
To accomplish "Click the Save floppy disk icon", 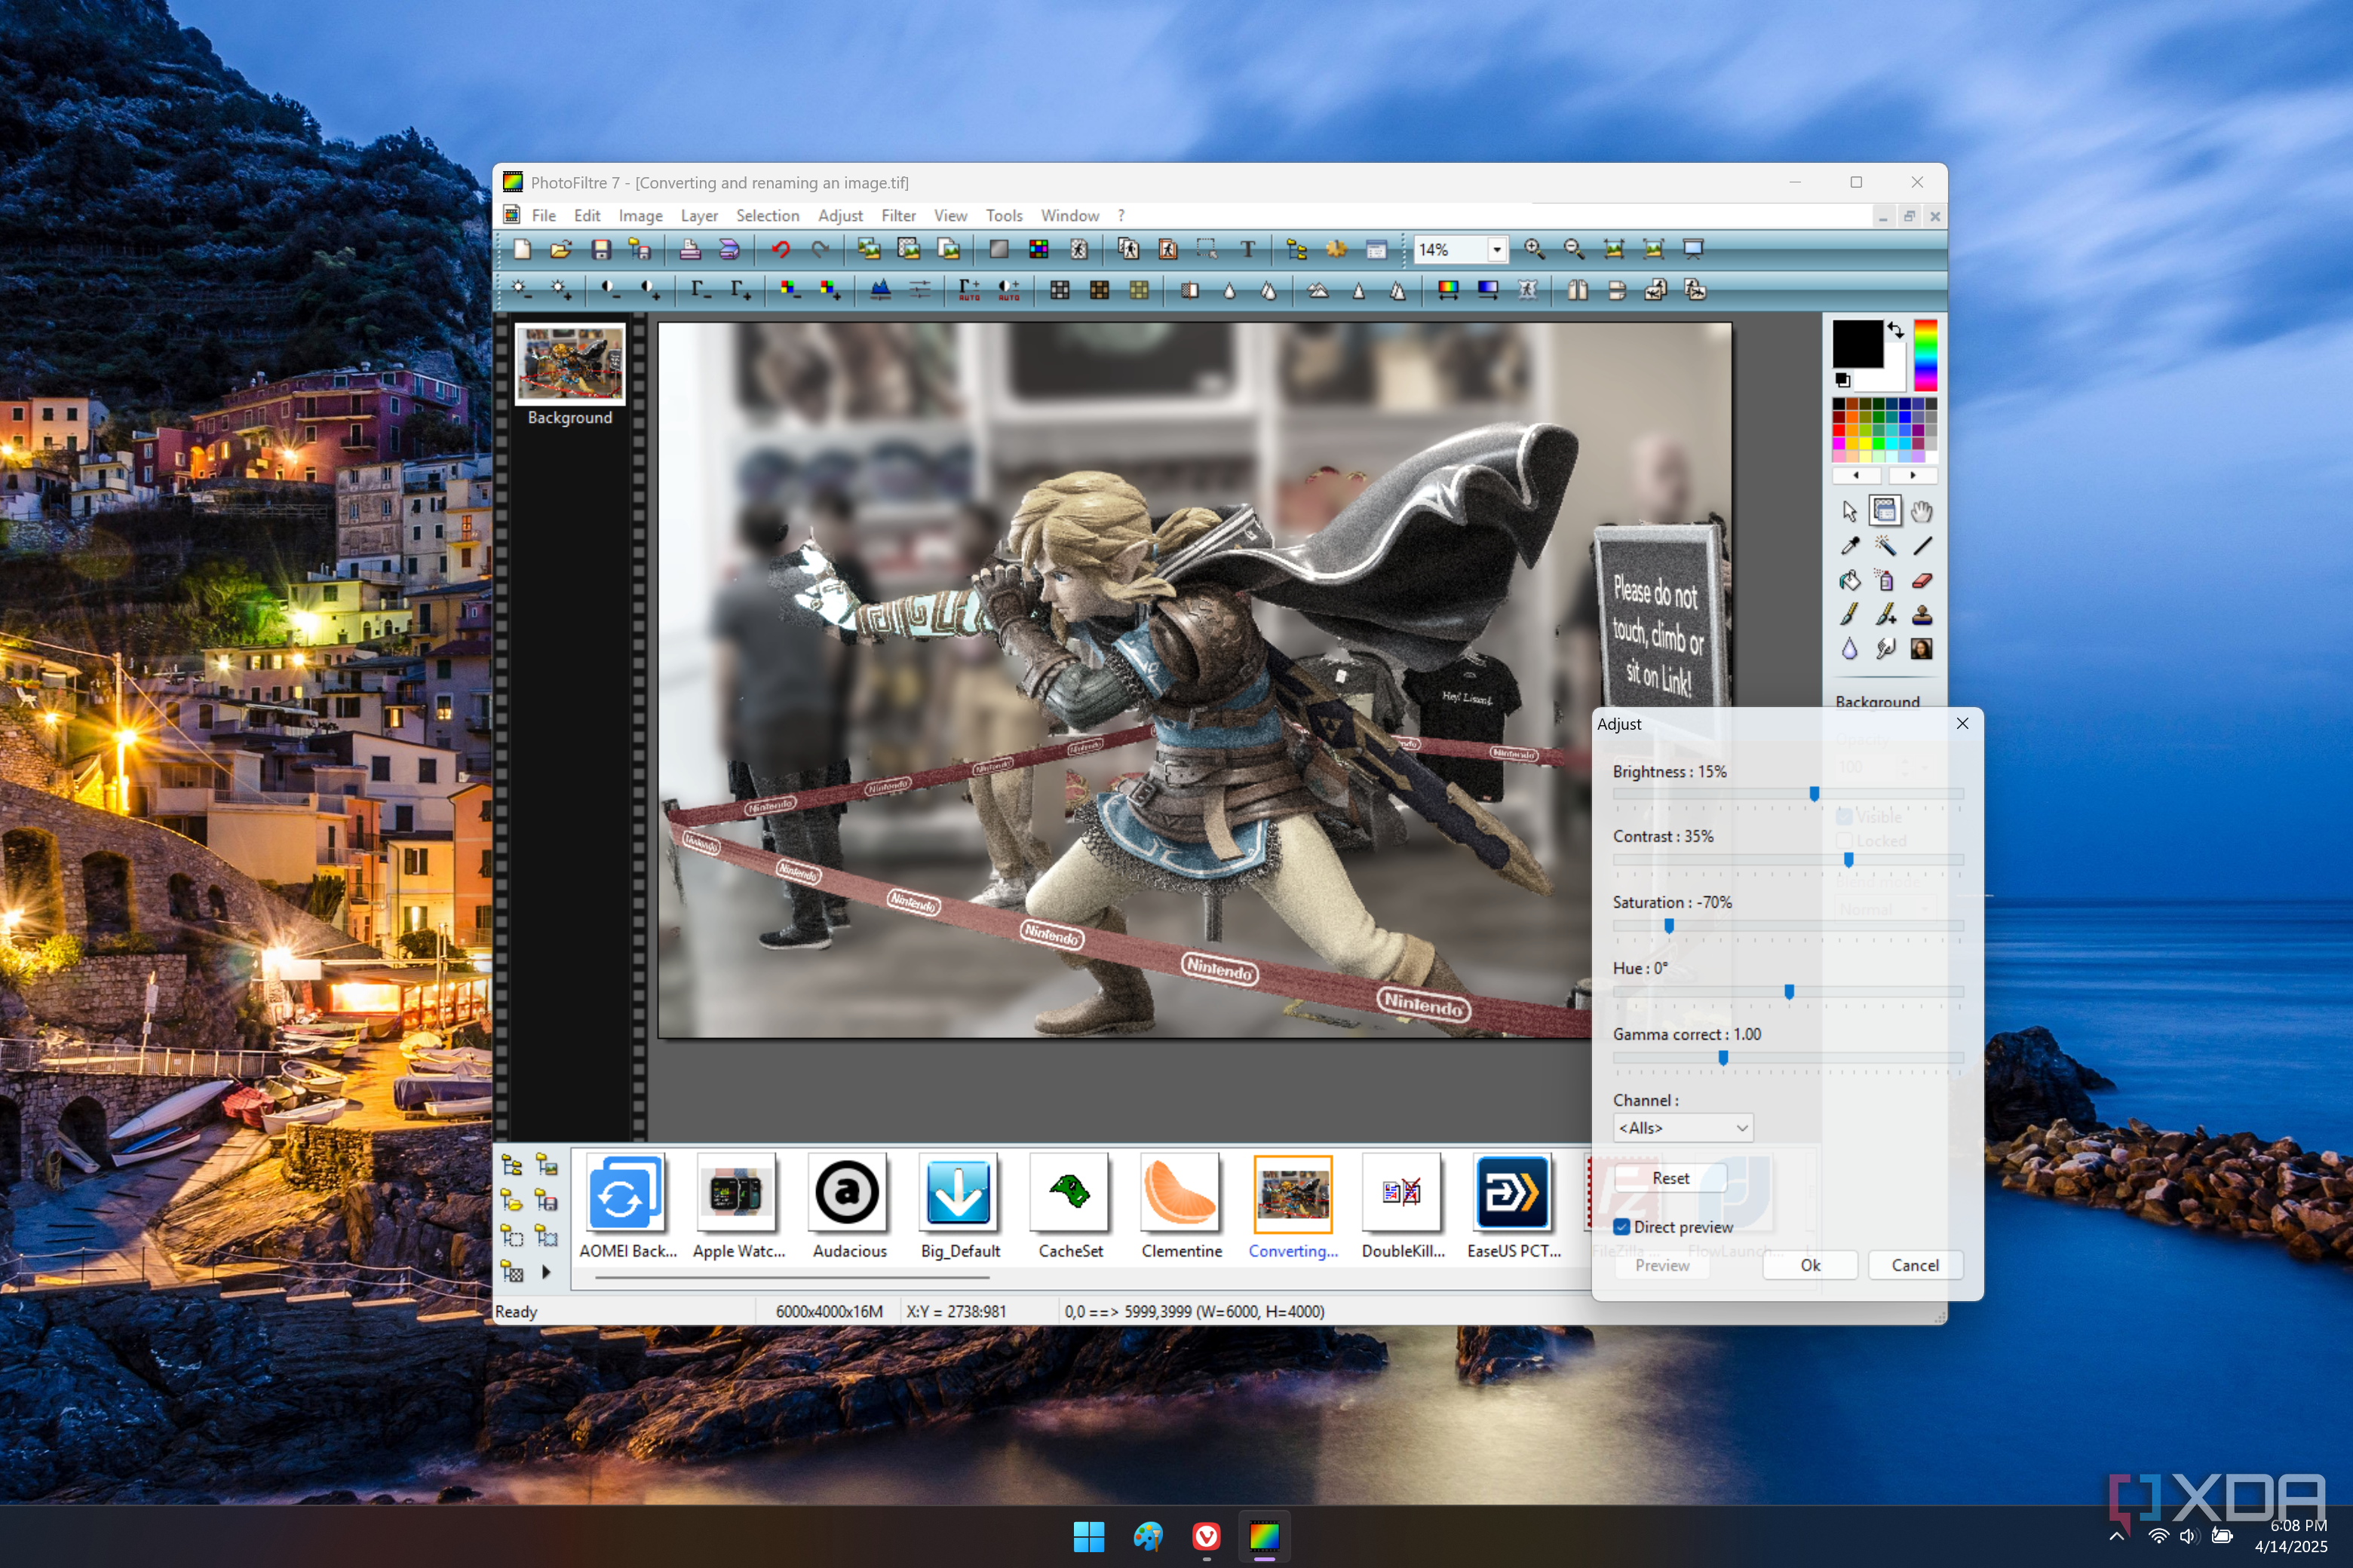I will [601, 249].
